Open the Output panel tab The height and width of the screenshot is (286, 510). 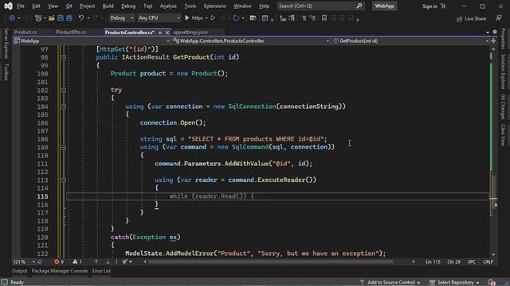pyautogui.click(x=19, y=271)
